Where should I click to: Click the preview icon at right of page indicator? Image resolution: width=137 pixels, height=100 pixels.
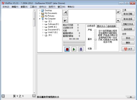pyautogui.click(x=34, y=96)
